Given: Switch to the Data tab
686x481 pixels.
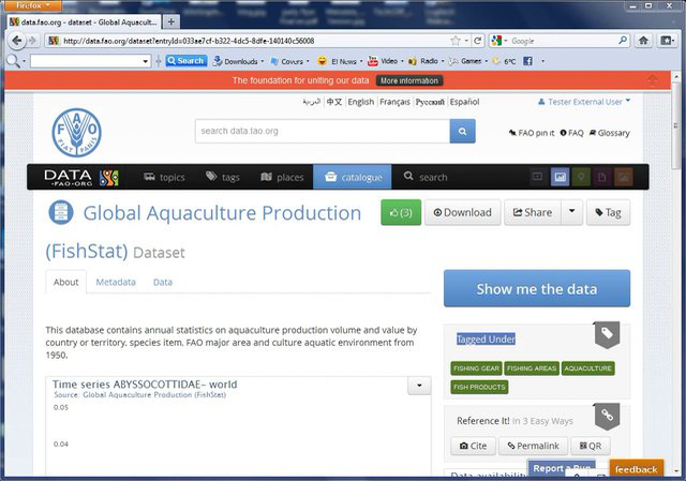Looking at the screenshot, I should point(163,282).
